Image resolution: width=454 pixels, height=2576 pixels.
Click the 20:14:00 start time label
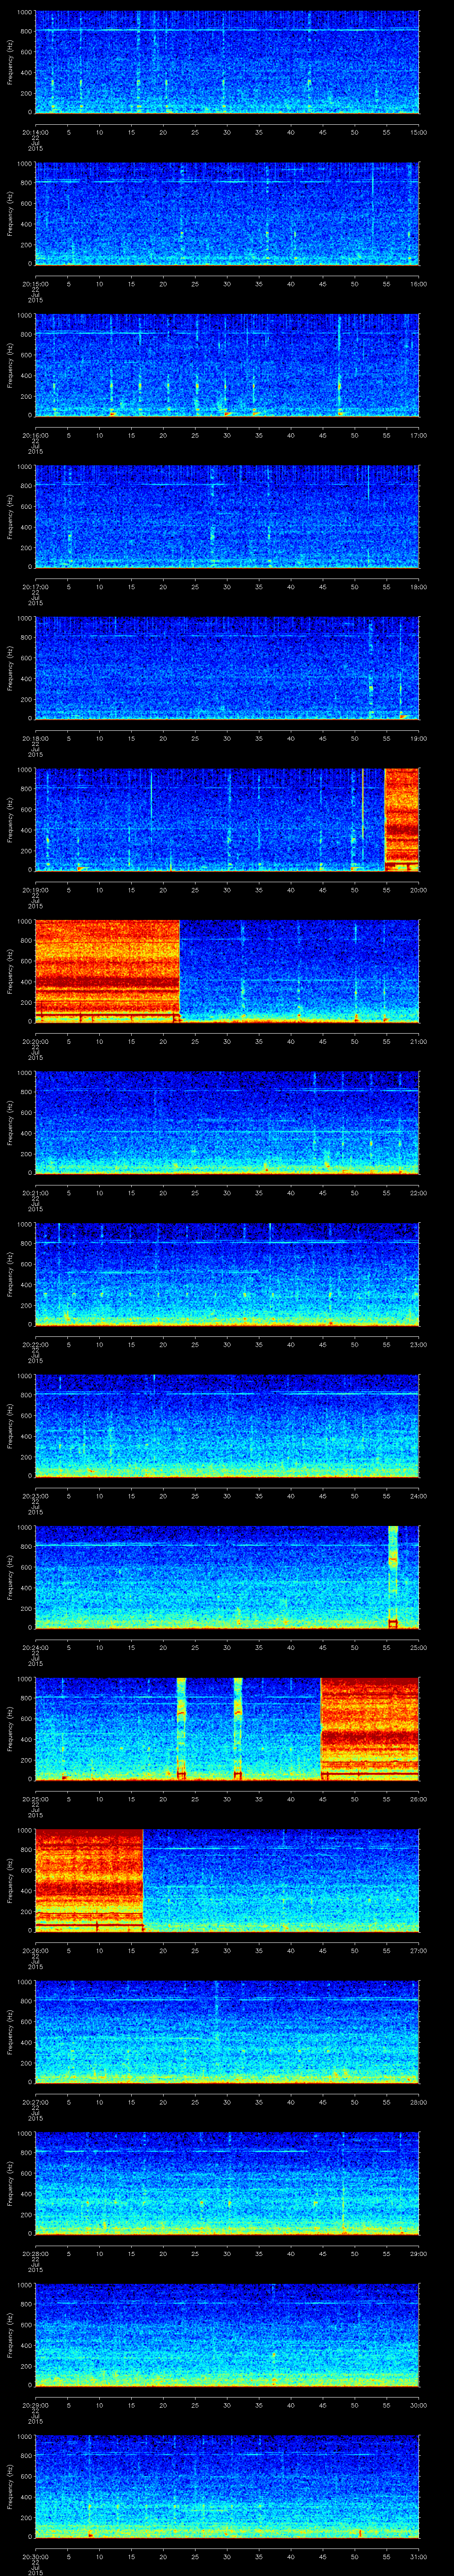pos(35,132)
